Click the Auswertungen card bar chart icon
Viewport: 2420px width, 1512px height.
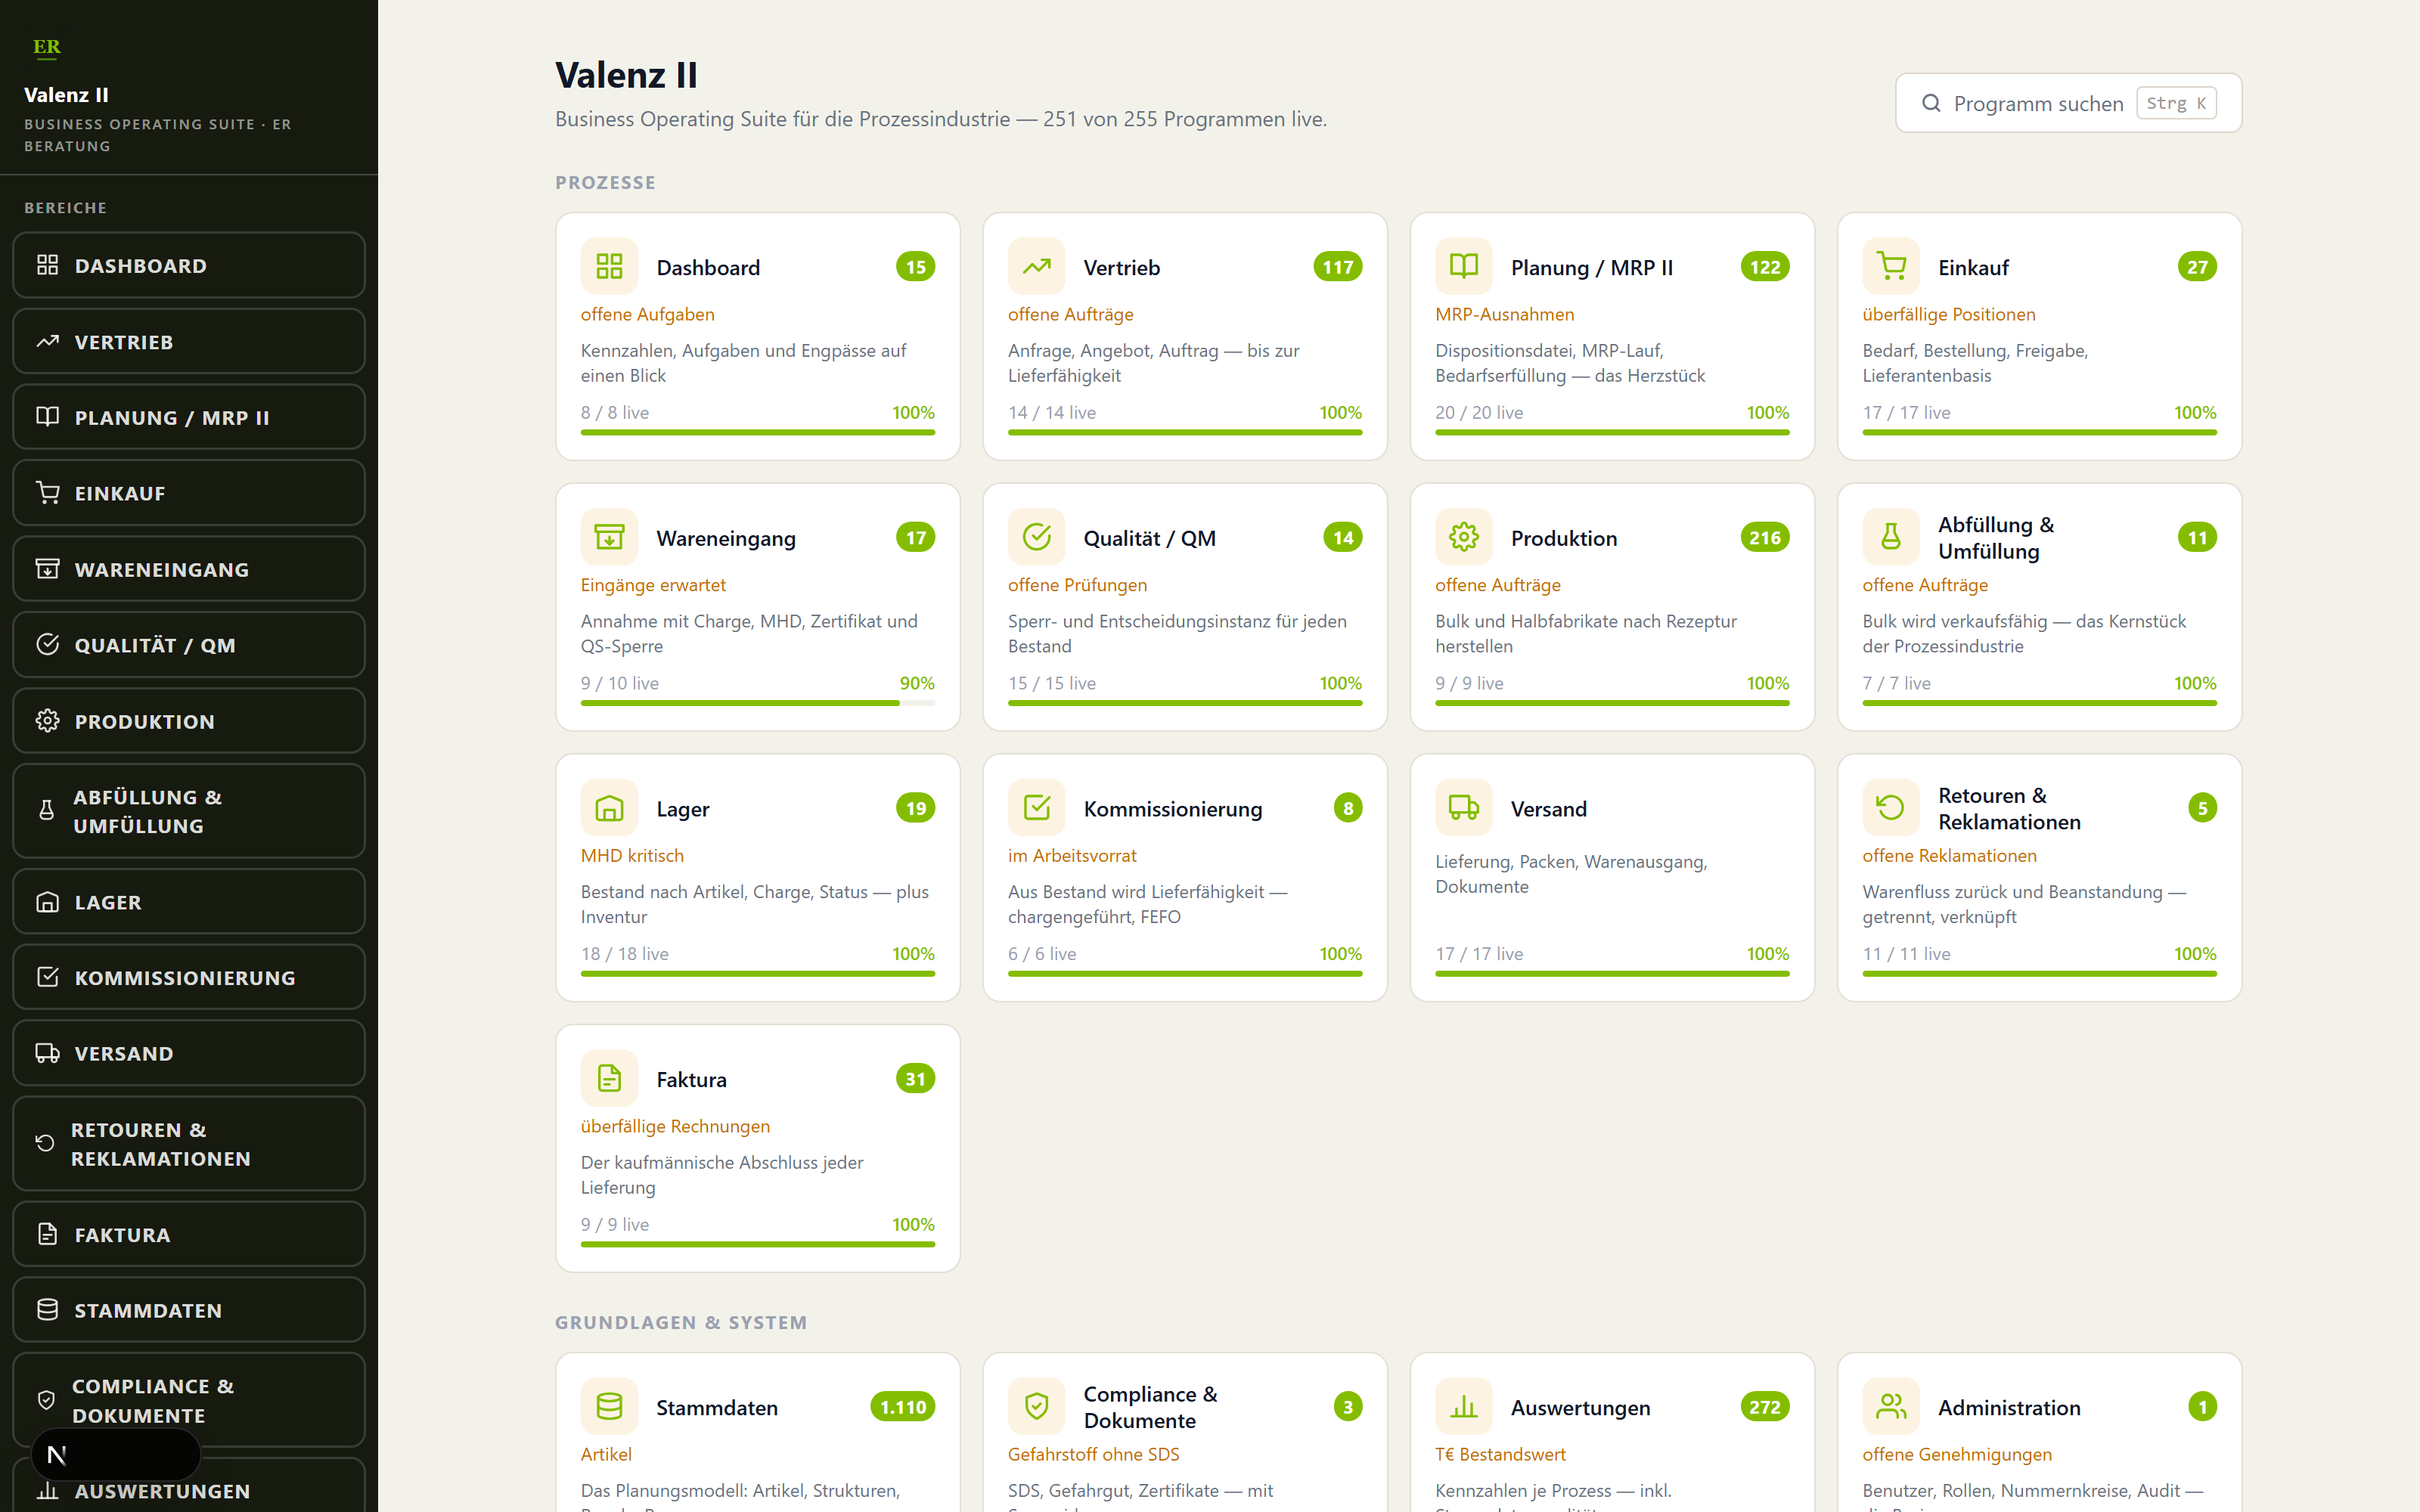click(x=1463, y=1407)
